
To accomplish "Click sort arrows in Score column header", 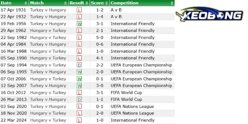I will tap(107, 3).
